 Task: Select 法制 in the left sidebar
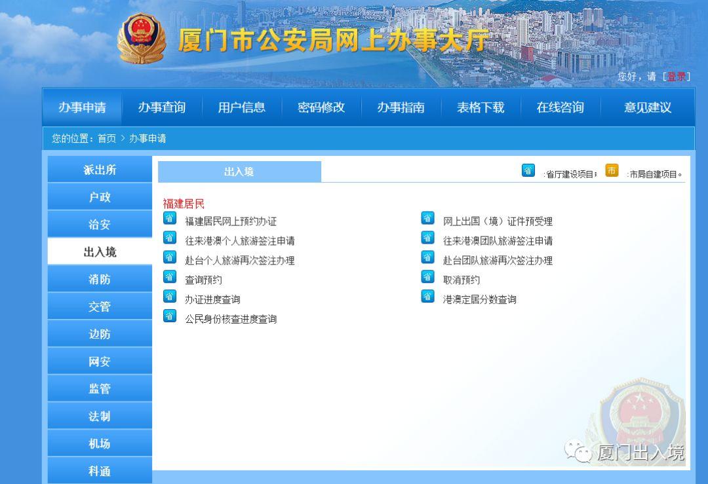(x=100, y=417)
